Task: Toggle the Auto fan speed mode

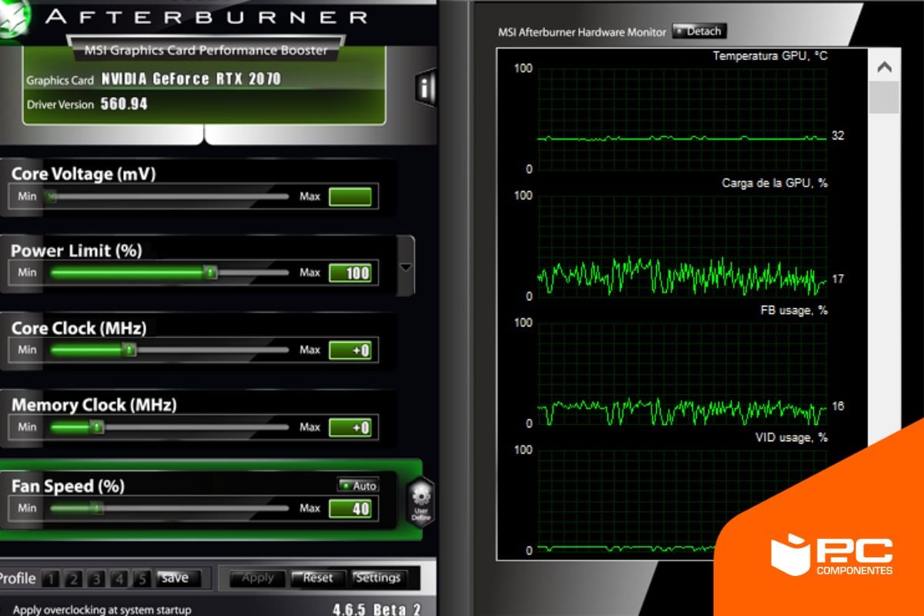Action: coord(358,485)
